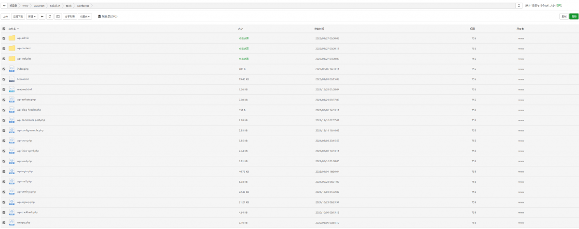
Task: Navigate to the wwwroot breadcrumb
Action: point(39,6)
